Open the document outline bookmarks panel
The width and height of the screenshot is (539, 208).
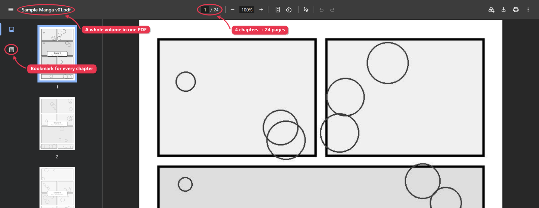point(11,50)
